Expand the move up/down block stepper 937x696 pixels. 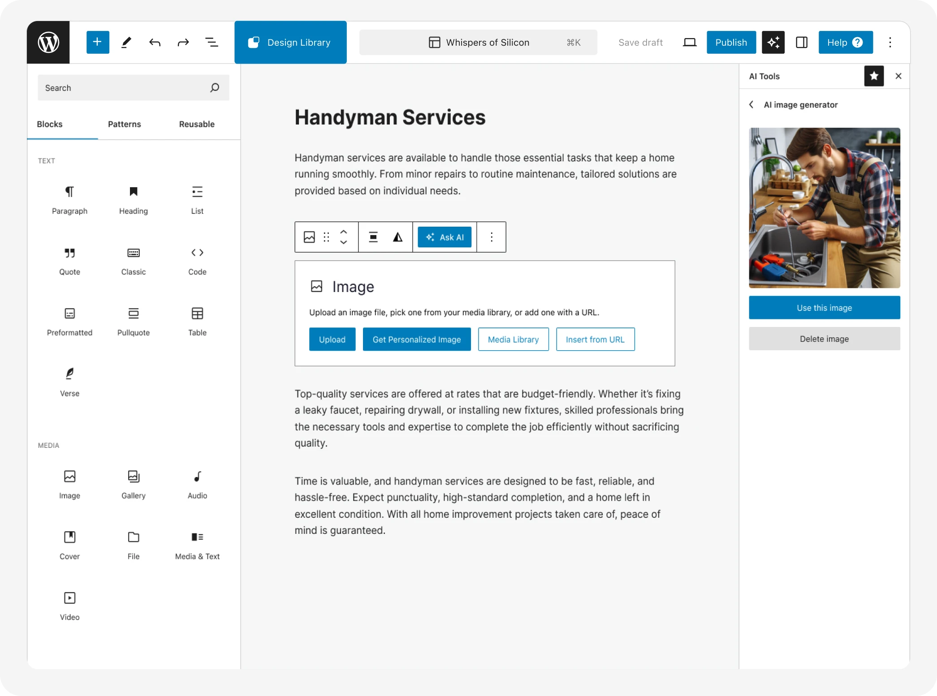(343, 237)
